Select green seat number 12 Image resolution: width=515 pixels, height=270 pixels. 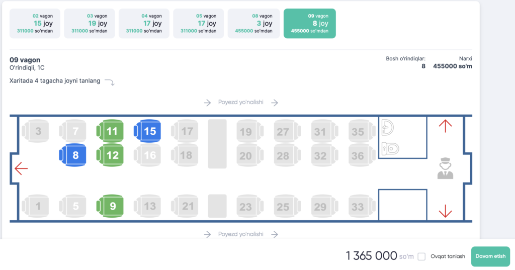(110, 155)
